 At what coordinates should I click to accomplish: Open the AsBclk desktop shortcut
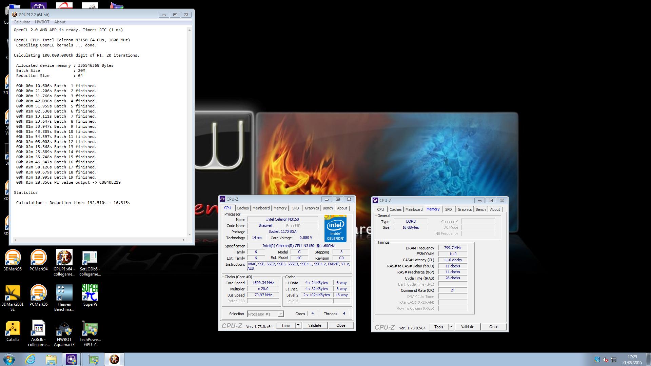click(x=38, y=333)
